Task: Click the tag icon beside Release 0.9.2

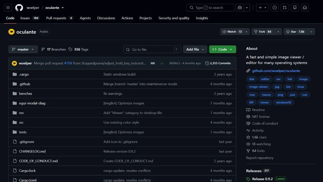Action: coord(248,179)
